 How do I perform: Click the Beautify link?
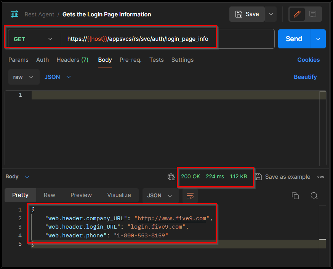pos(305,77)
